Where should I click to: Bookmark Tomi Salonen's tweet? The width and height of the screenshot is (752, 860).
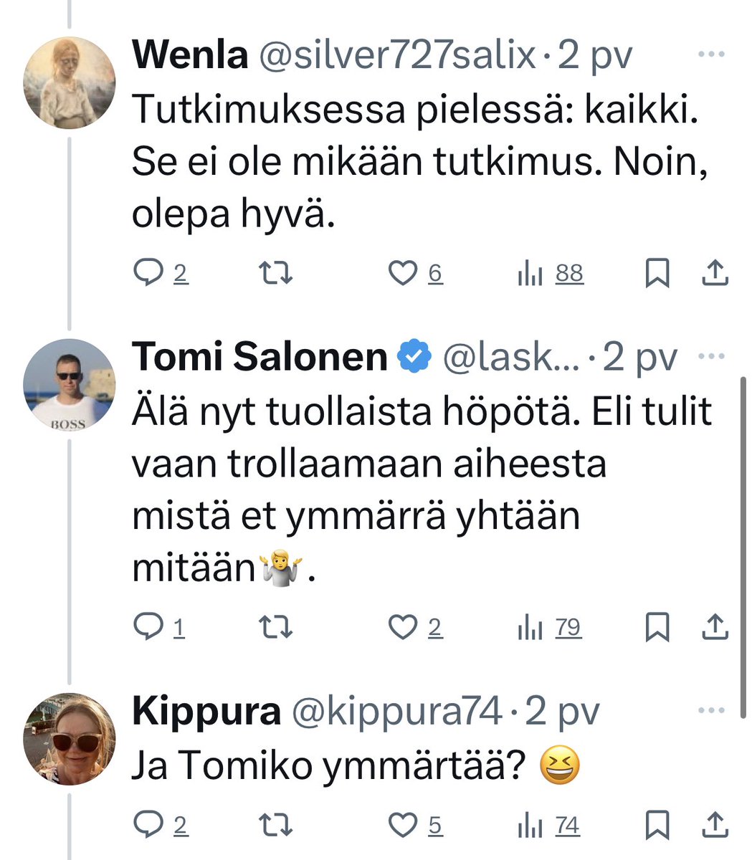point(657,629)
